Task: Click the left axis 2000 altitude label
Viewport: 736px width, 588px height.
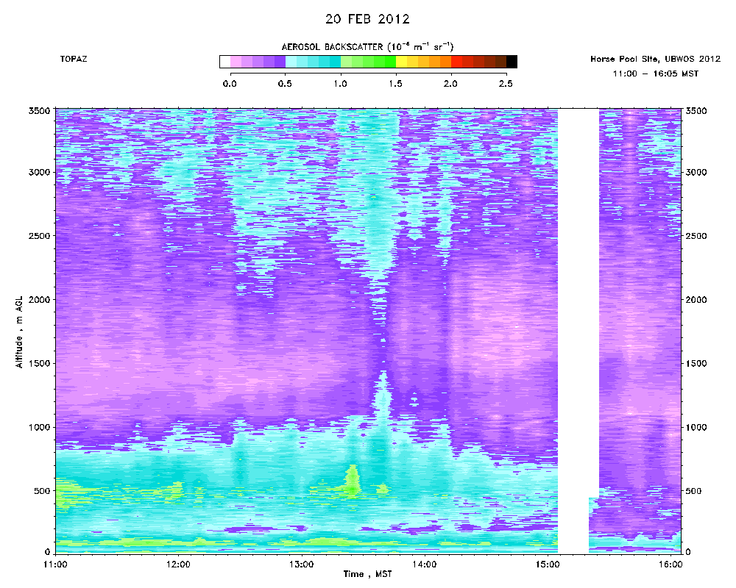Action: 40,300
